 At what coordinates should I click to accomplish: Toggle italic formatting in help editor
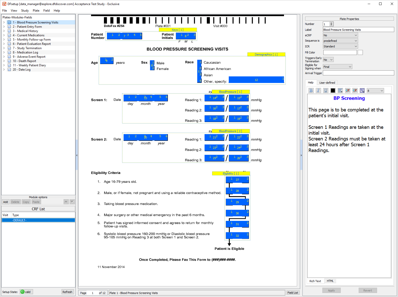318,91
